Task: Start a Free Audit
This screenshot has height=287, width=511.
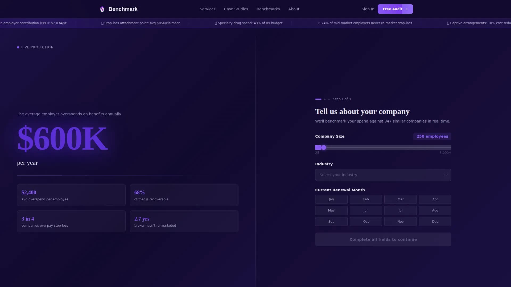Action: pos(395,9)
